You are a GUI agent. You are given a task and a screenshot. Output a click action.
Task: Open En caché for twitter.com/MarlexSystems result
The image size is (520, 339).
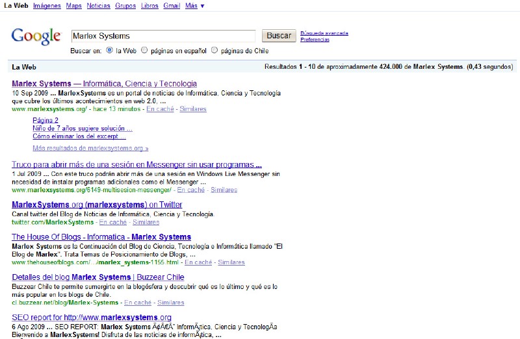coord(112,222)
